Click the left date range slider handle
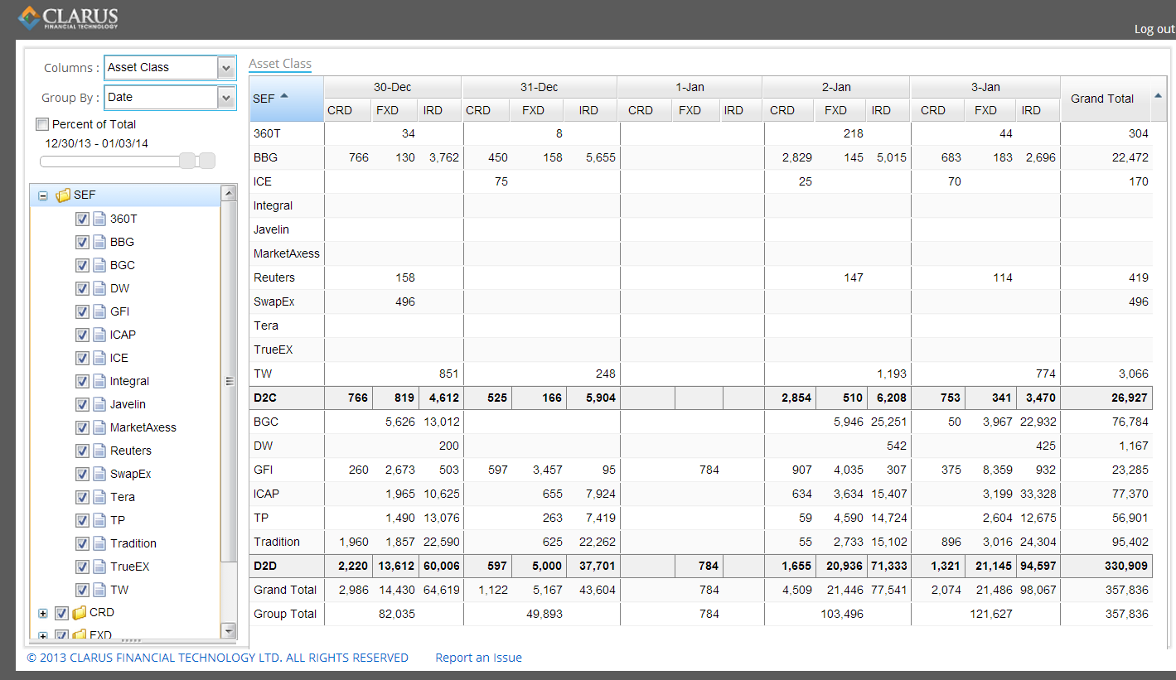The image size is (1176, 680). pos(188,161)
